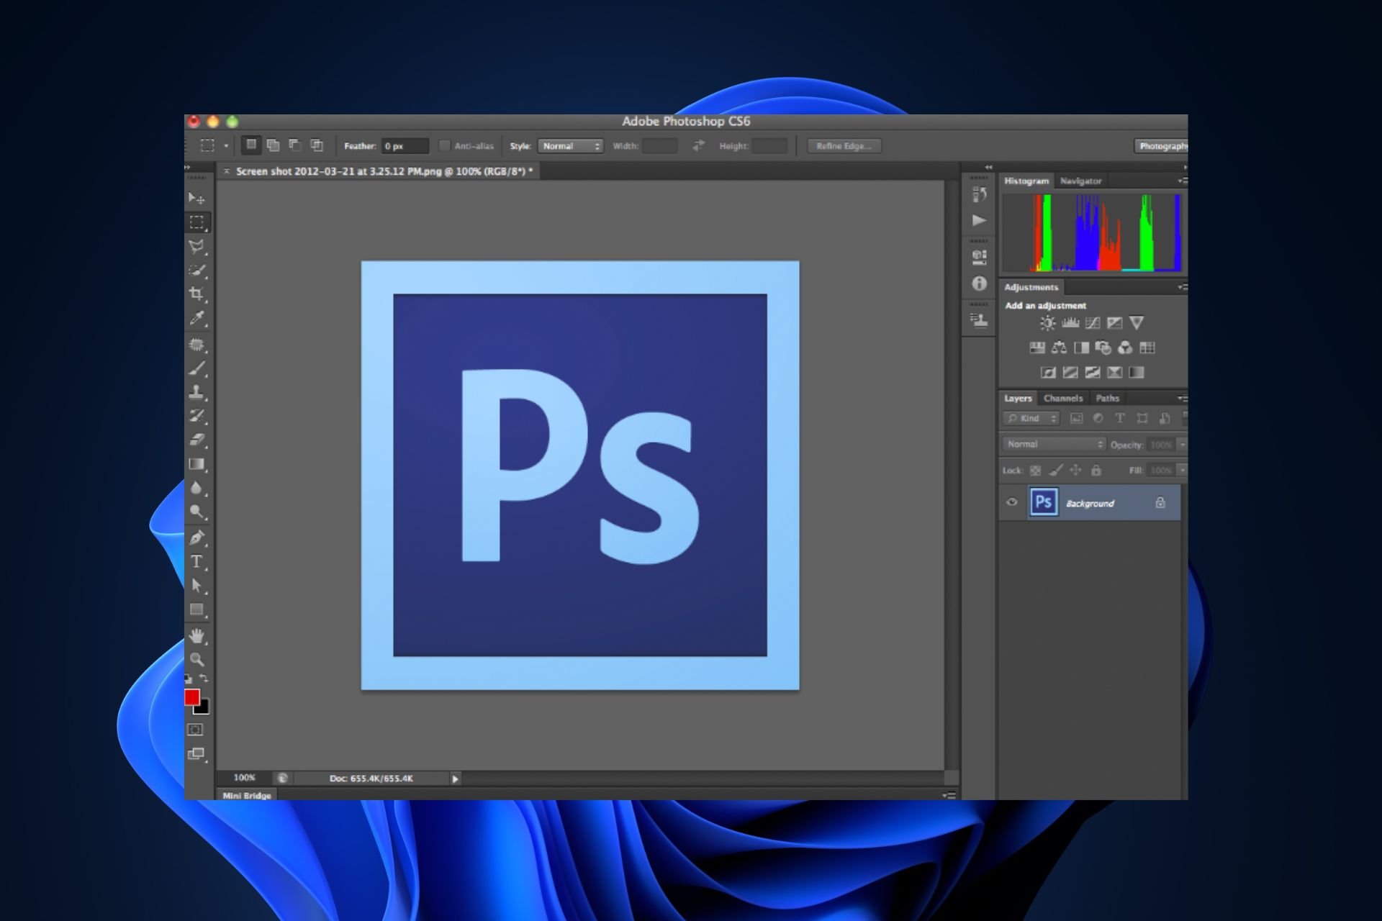This screenshot has width=1382, height=921.
Task: Select the Pen tool
Action: (x=197, y=537)
